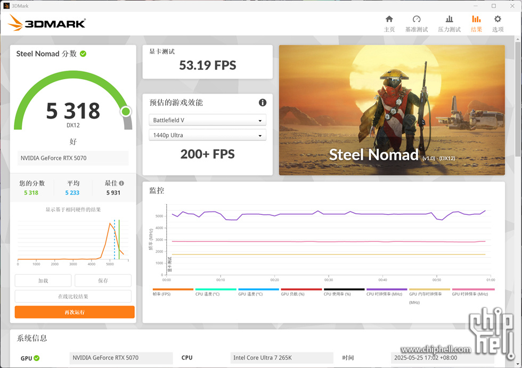Minimize the 3DMark window
This screenshot has height=368, width=522.
(x=475, y=6)
